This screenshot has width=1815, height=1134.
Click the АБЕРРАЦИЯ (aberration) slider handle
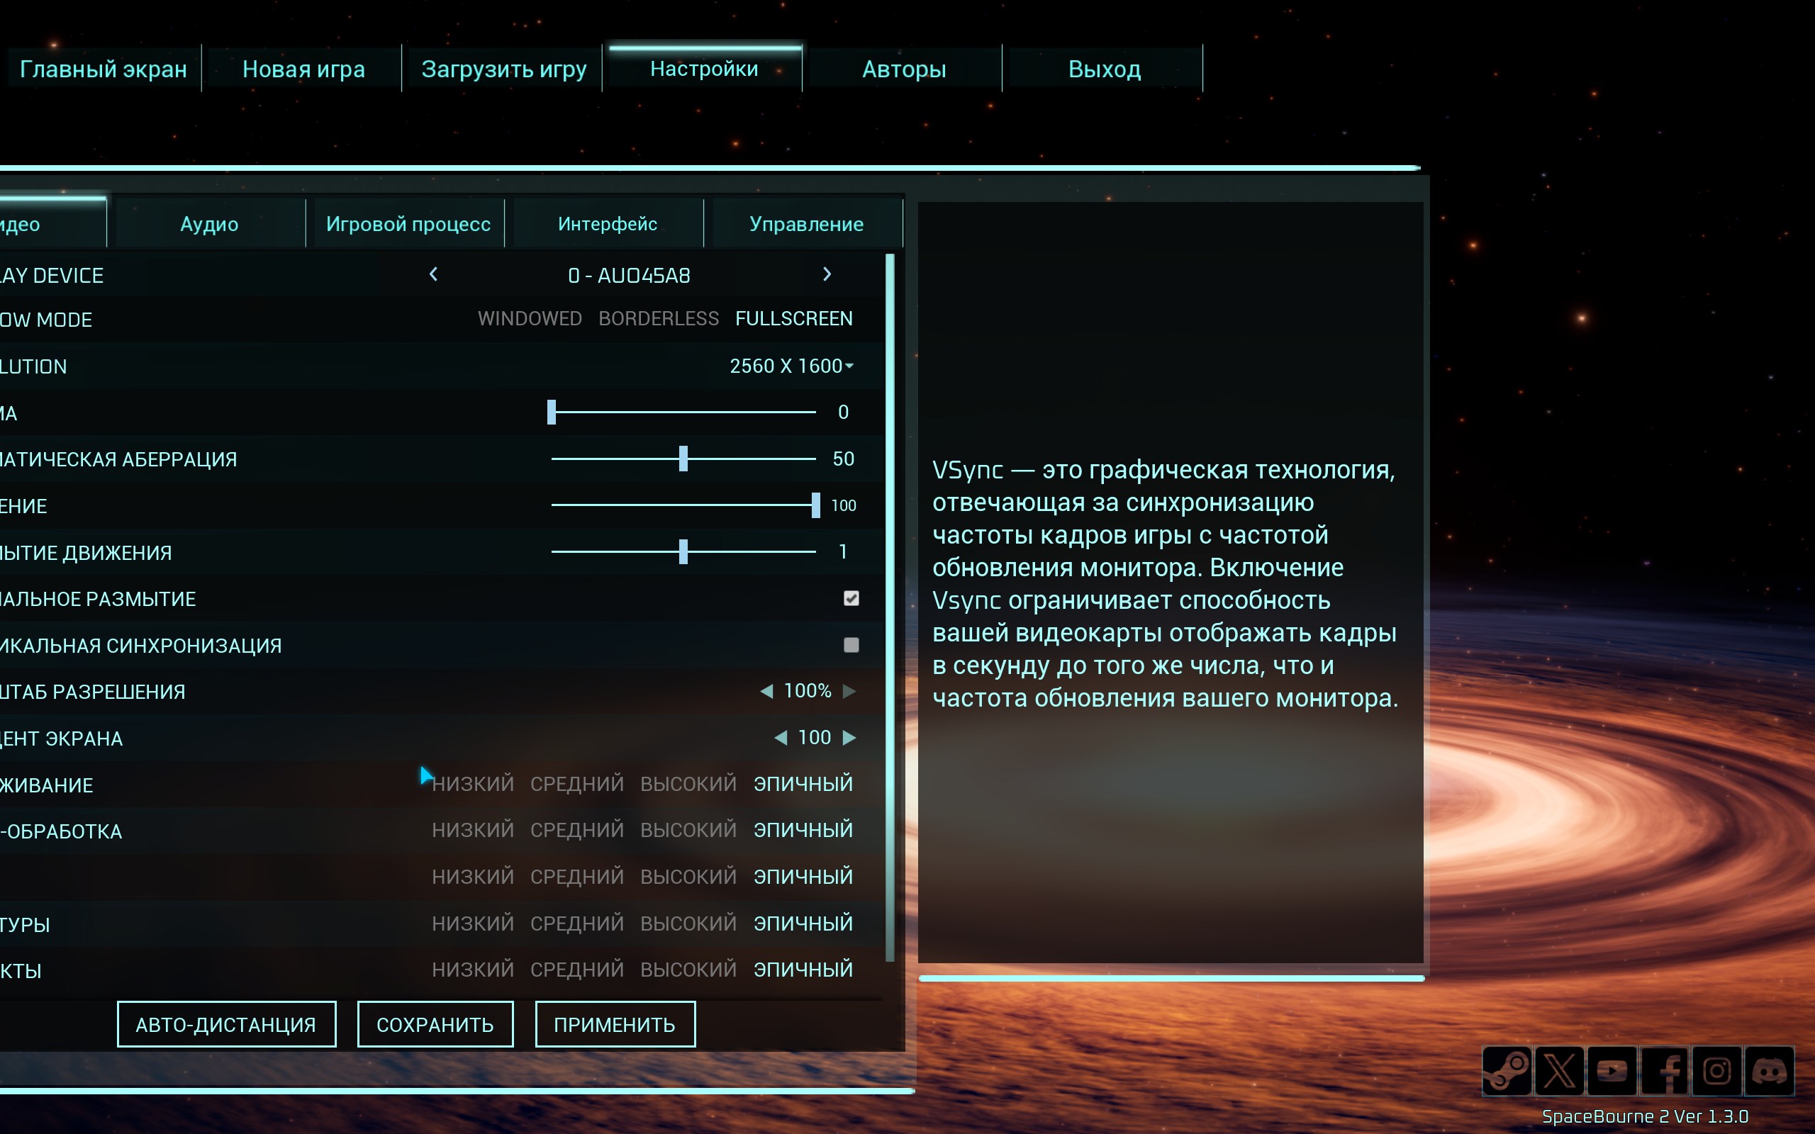tap(683, 459)
